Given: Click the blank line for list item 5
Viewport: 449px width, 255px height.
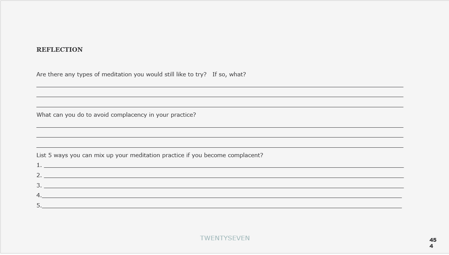Looking at the screenshot, I should (x=221, y=207).
